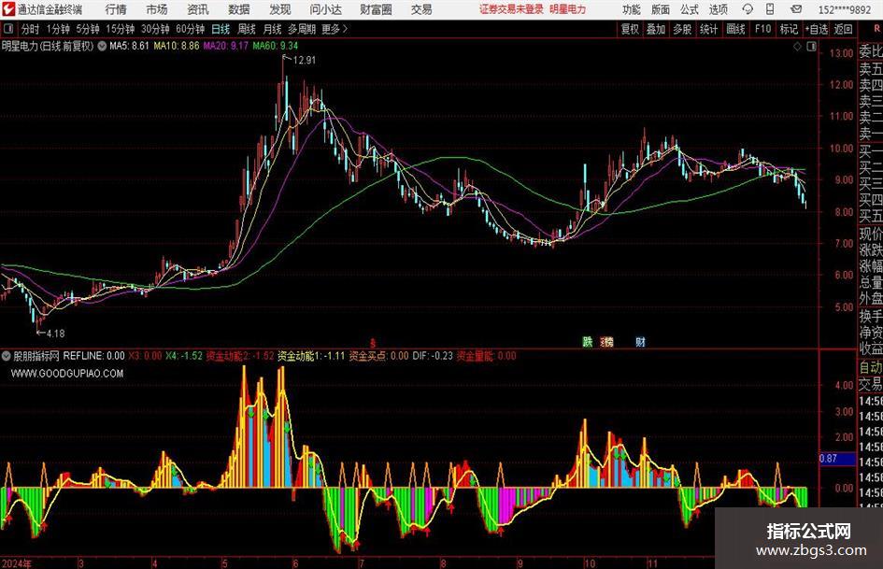The height and width of the screenshot is (569, 883).
Task: Open the 数据 menu
Action: point(239,9)
